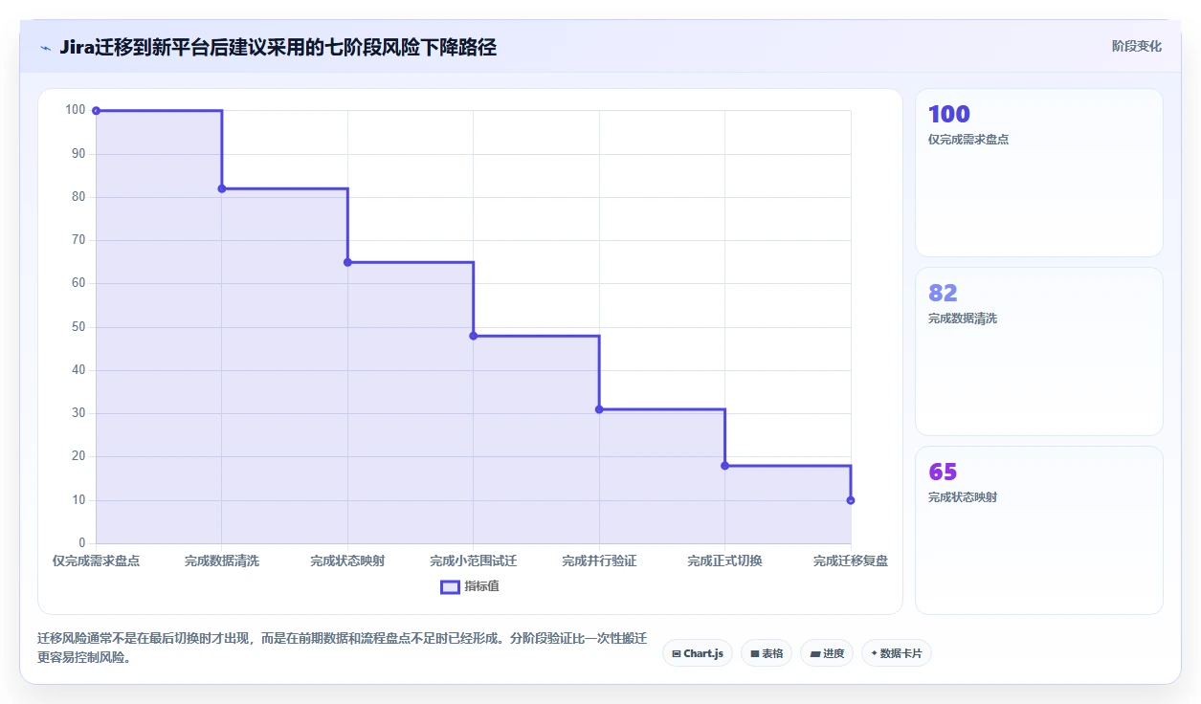Click the 完成小范围试迁 x-axis label
Screen dimensions: 1201x704
(x=474, y=561)
